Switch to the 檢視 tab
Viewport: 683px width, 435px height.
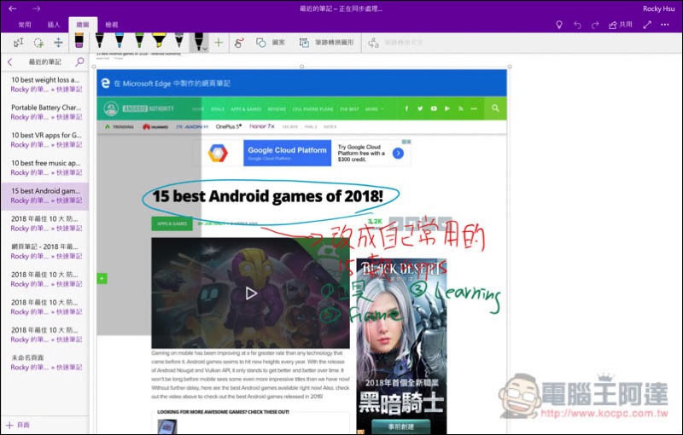[x=112, y=25]
